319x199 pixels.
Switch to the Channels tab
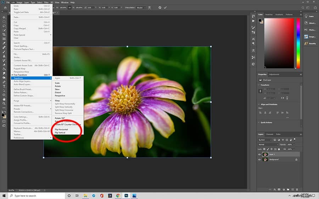[270, 134]
